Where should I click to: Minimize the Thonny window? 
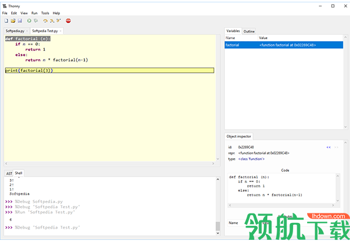pyautogui.click(x=320, y=6)
